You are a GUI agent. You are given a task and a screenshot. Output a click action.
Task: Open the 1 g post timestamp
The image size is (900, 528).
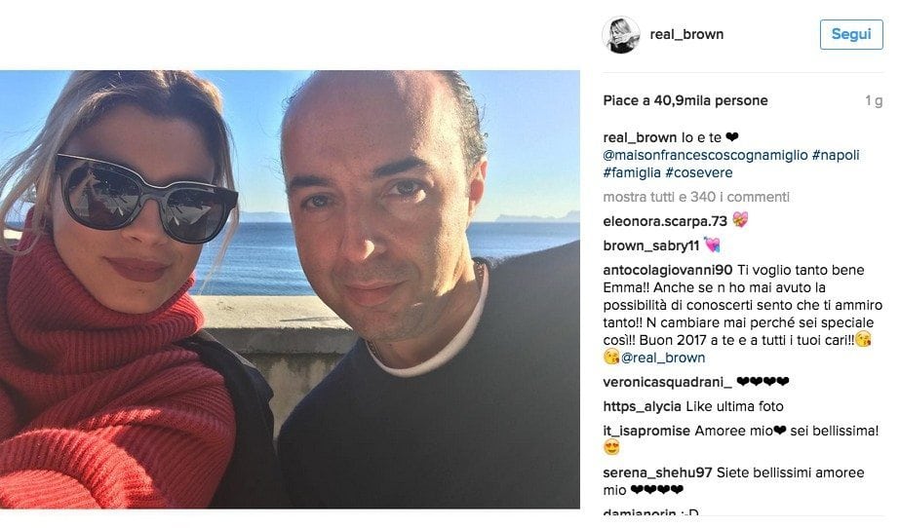(x=874, y=101)
